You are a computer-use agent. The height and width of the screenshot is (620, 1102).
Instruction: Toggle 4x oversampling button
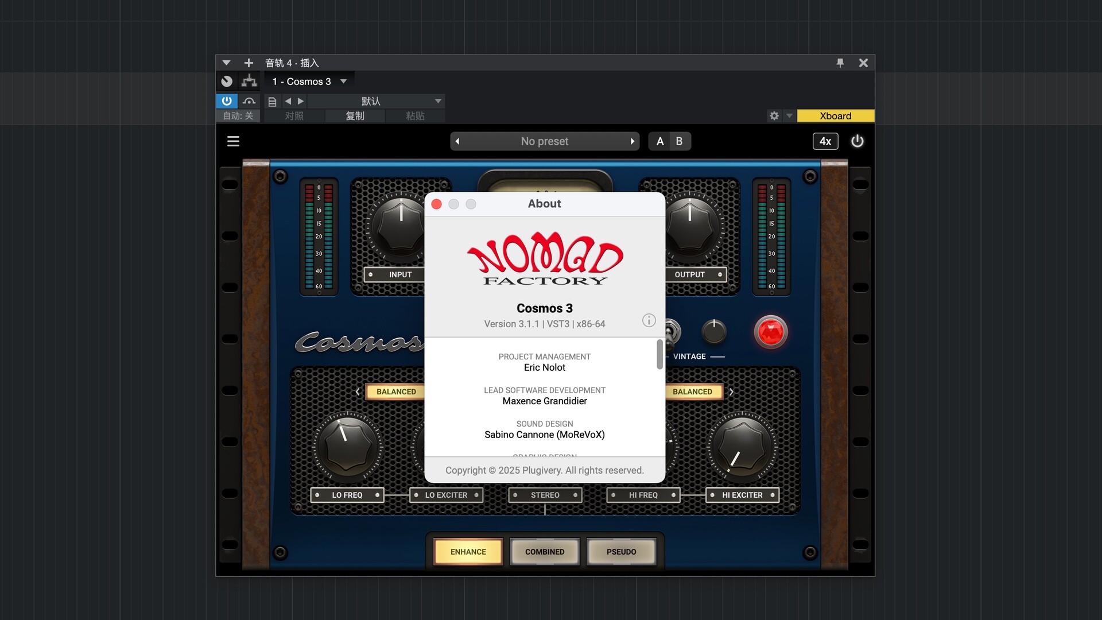coord(825,141)
